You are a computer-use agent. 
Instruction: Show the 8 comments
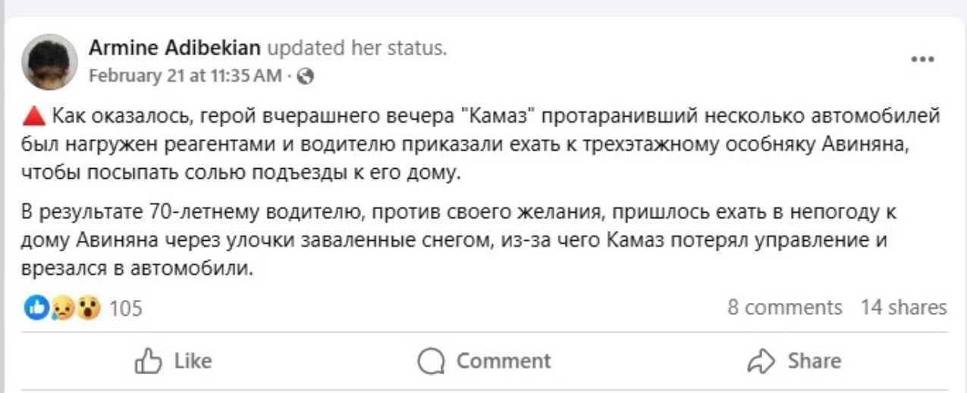[x=784, y=307]
